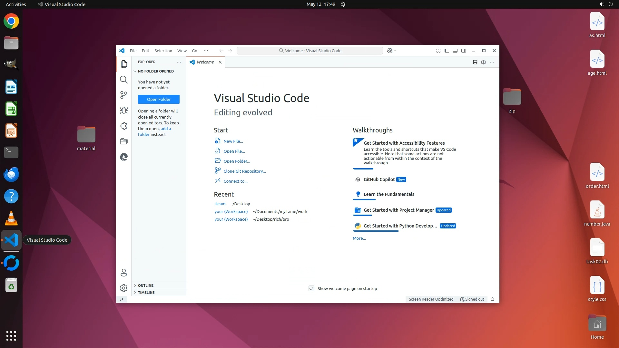Toggle the primary side bar layout button
619x348 pixels.
[x=447, y=51]
